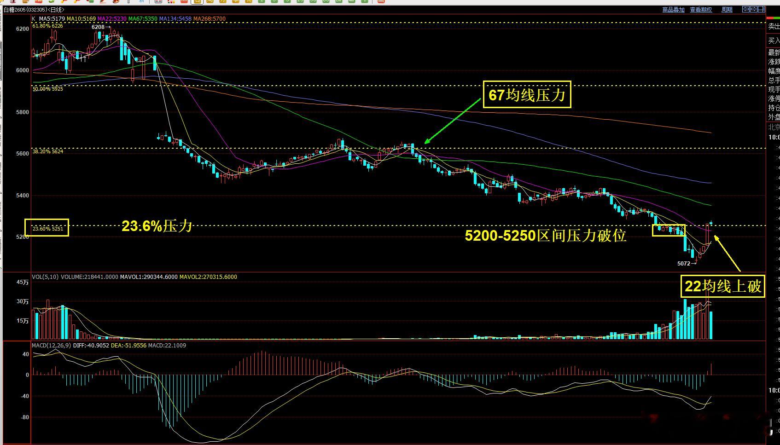This screenshot has height=445, width=780.
Task: Click the MACD(12,26,9) indicator name
Action: click(x=51, y=346)
